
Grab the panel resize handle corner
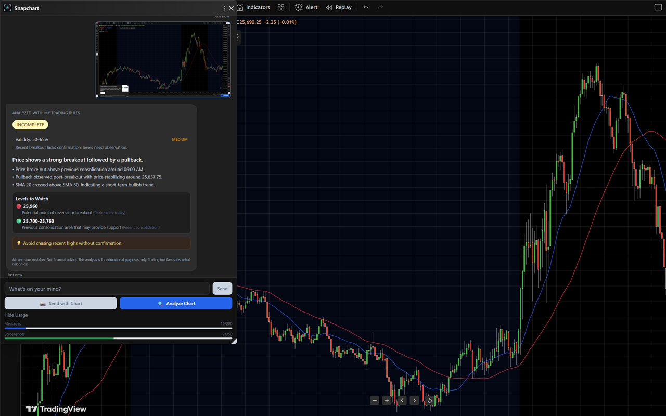[x=234, y=341]
